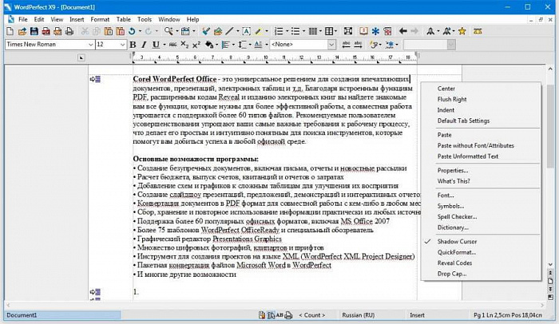Click the Insert typing mode in the status bar
The width and height of the screenshot is (559, 324).
click(x=417, y=315)
